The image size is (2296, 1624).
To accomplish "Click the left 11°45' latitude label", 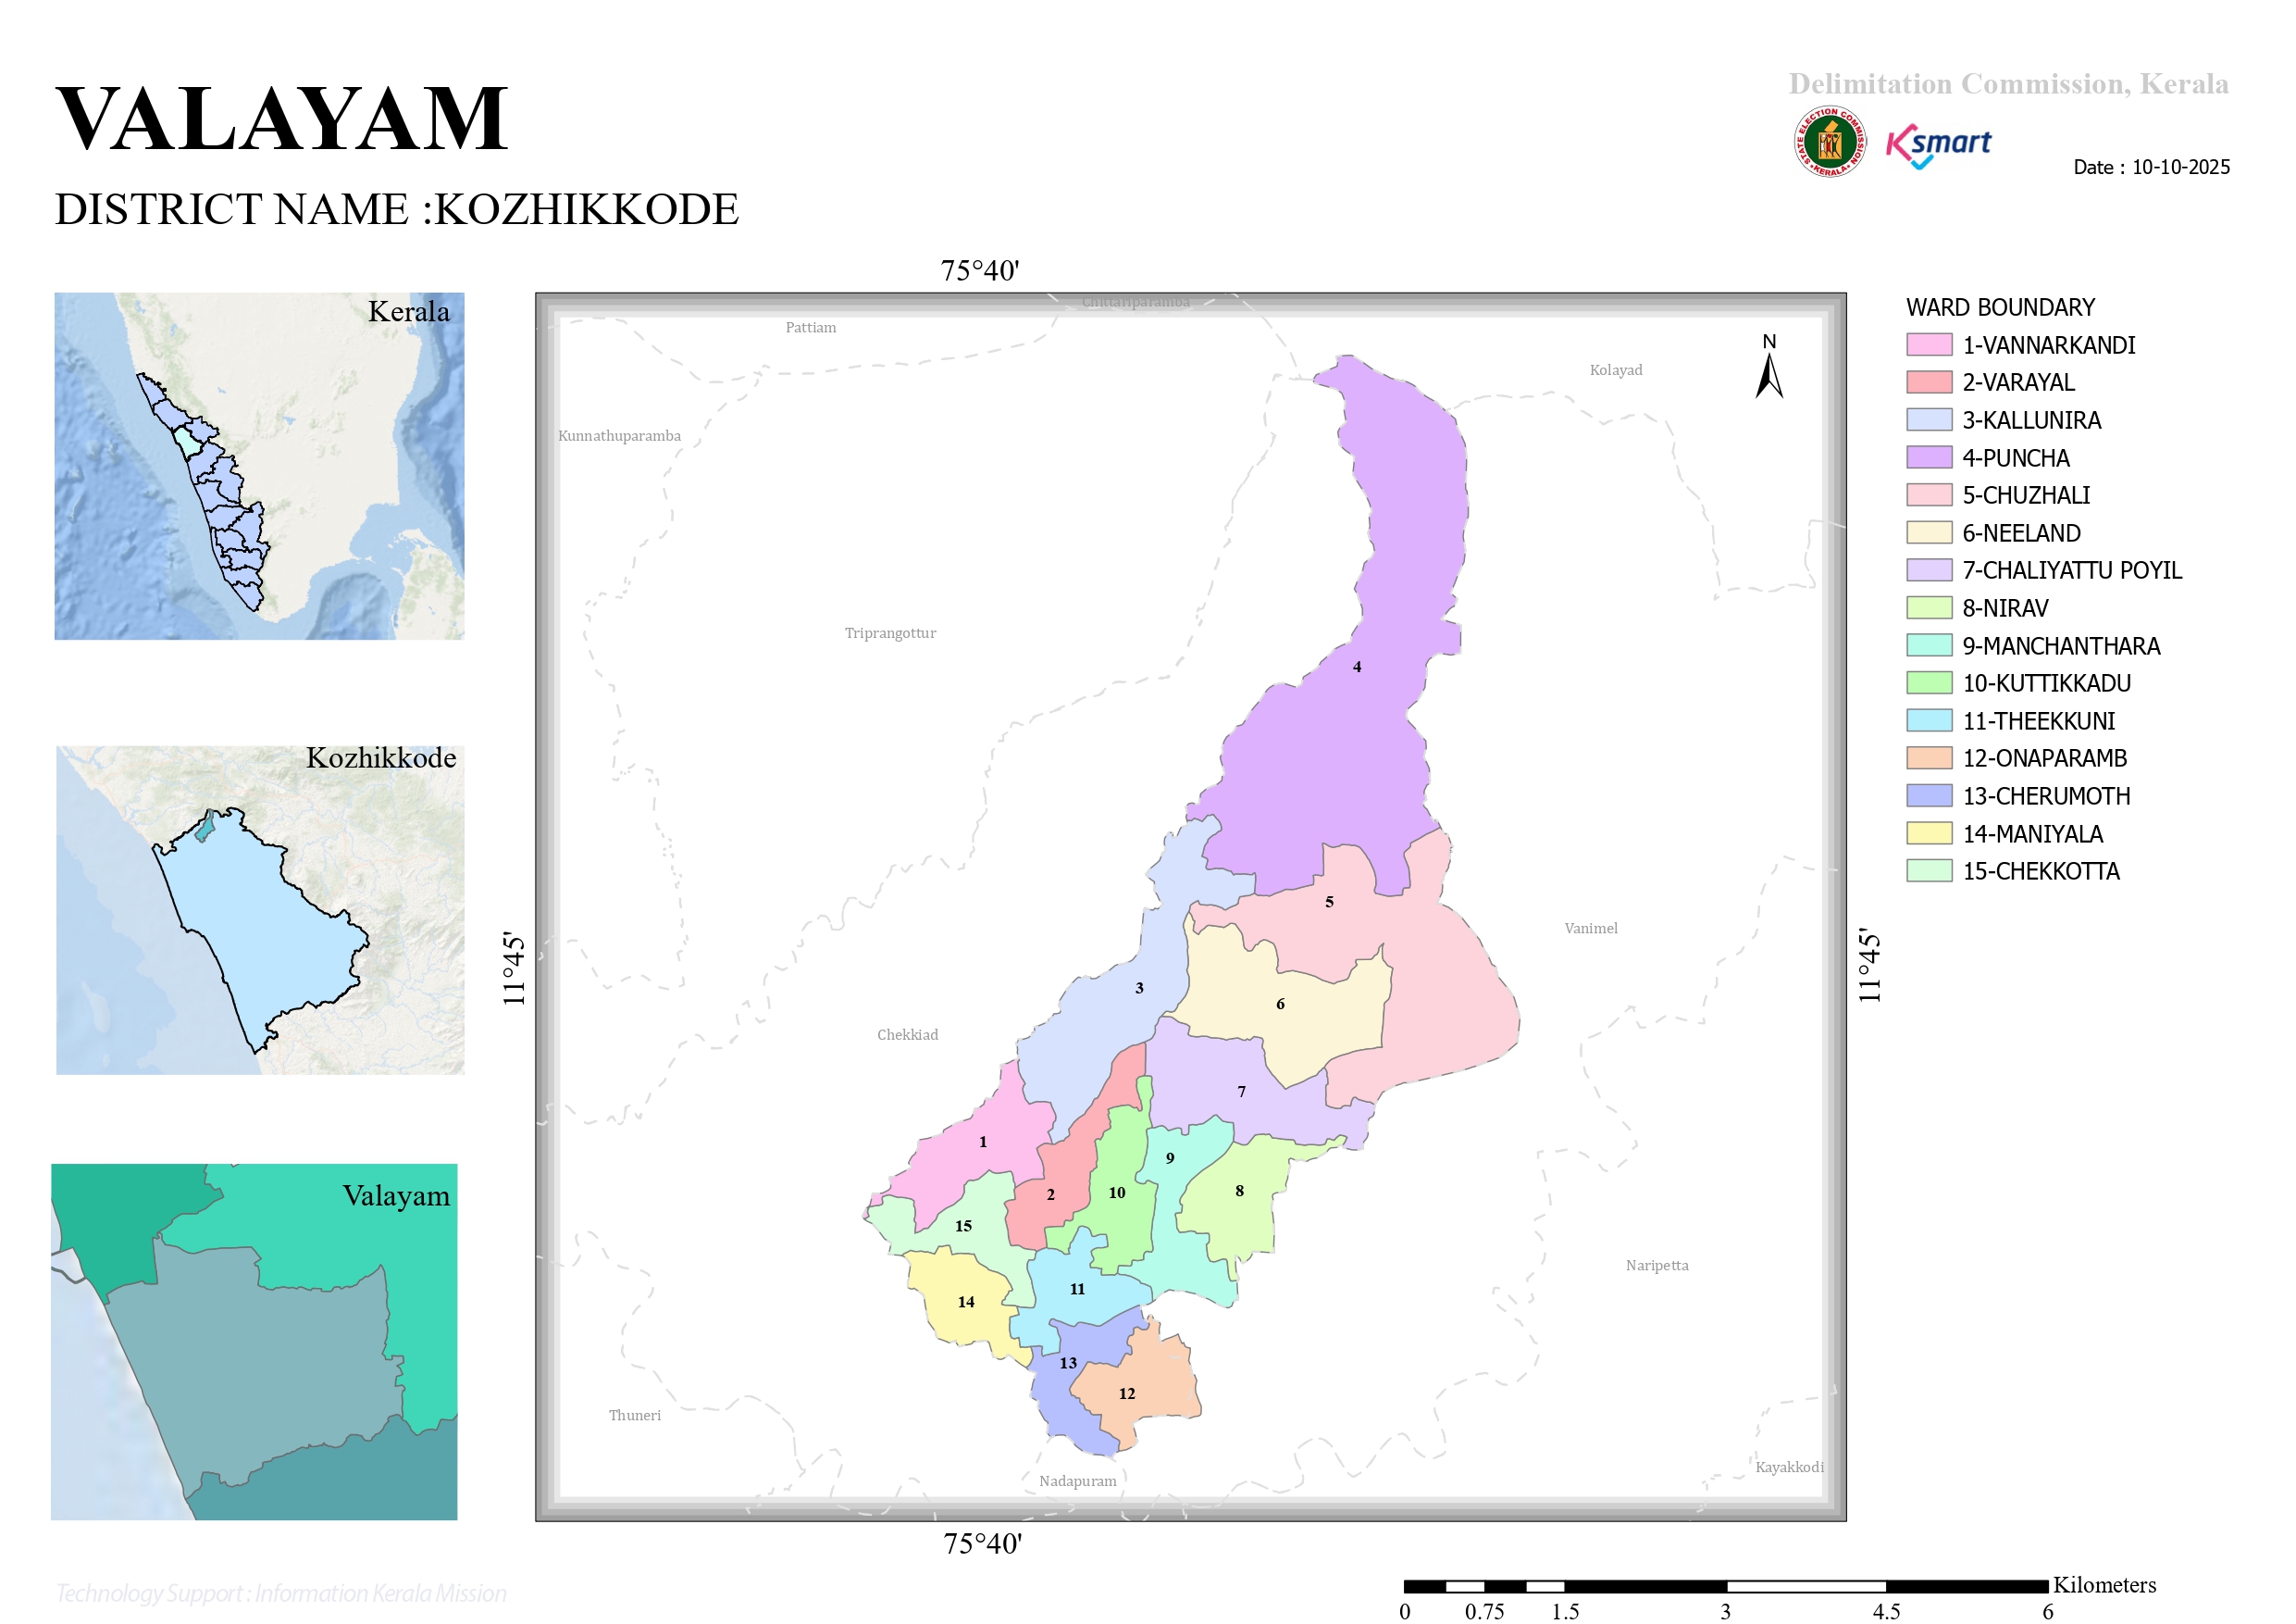I will (513, 968).
